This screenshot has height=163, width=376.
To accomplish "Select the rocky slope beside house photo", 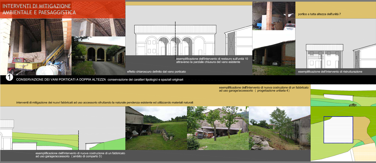I will [x=279, y=128].
